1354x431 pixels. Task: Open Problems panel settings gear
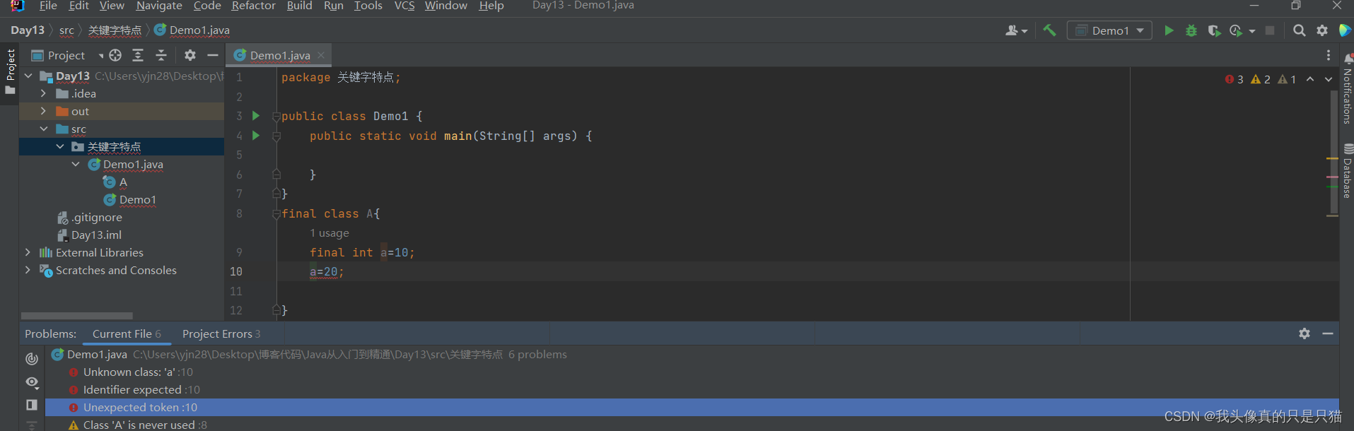point(1305,333)
